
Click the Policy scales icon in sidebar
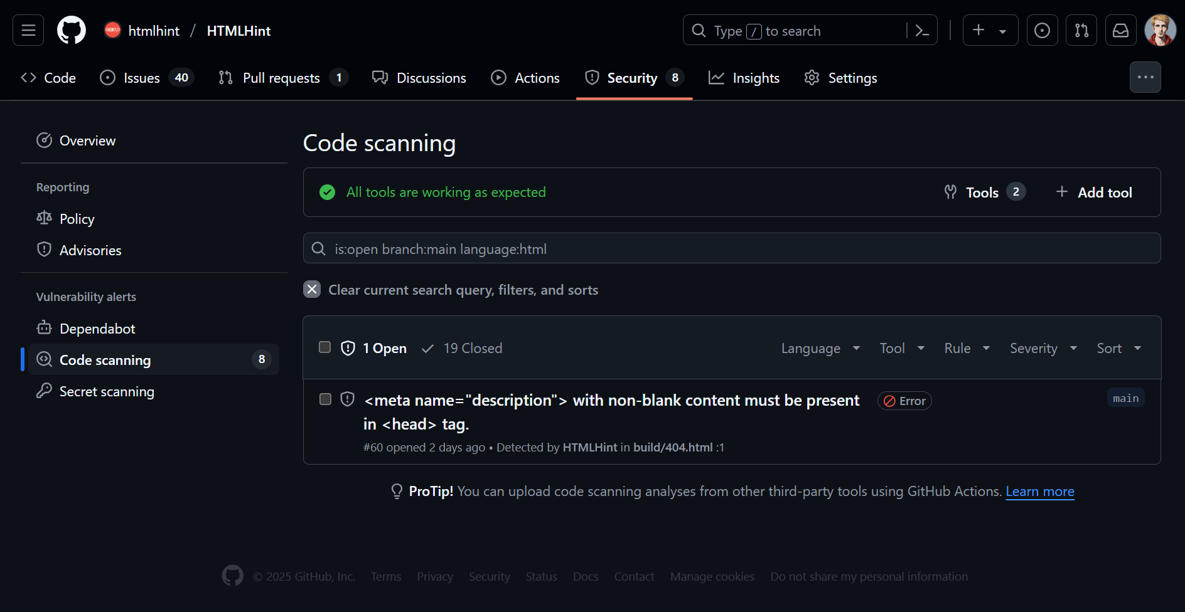44,218
